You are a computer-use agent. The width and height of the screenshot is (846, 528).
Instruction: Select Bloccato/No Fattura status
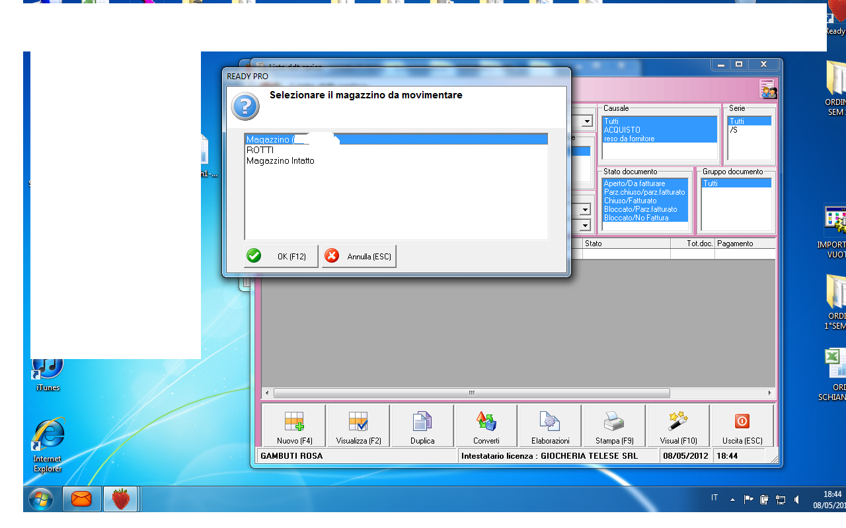coord(644,218)
